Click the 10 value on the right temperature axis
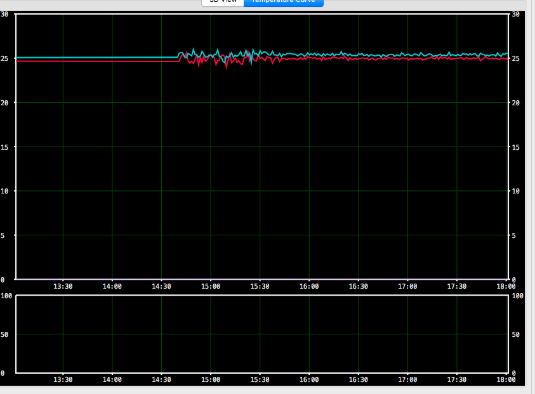Image resolution: width=535 pixels, height=394 pixels. point(515,191)
